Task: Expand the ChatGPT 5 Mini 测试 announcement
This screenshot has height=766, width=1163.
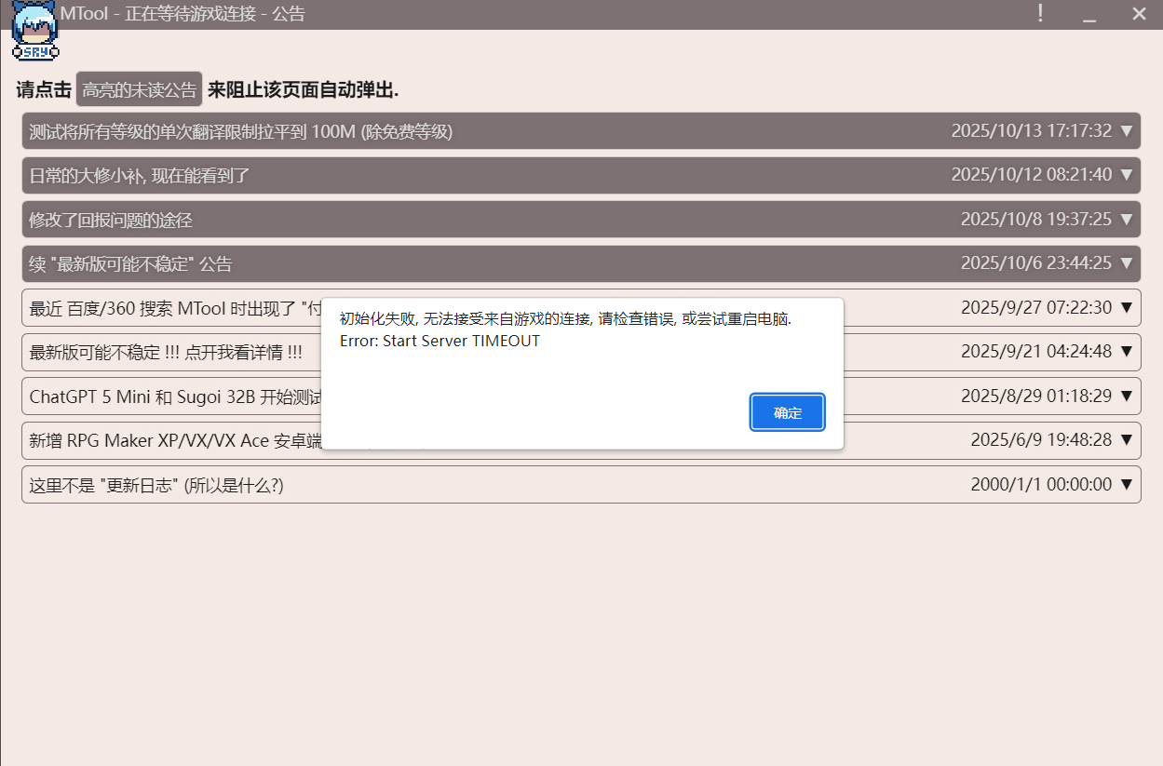Action: tap(1126, 396)
